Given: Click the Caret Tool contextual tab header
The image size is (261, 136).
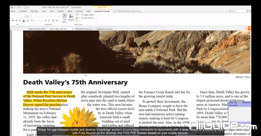Looking at the screenshot, I should pyautogui.click(x=102, y=7).
